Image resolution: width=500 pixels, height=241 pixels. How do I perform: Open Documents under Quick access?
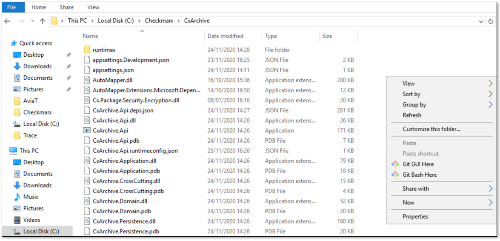point(37,78)
